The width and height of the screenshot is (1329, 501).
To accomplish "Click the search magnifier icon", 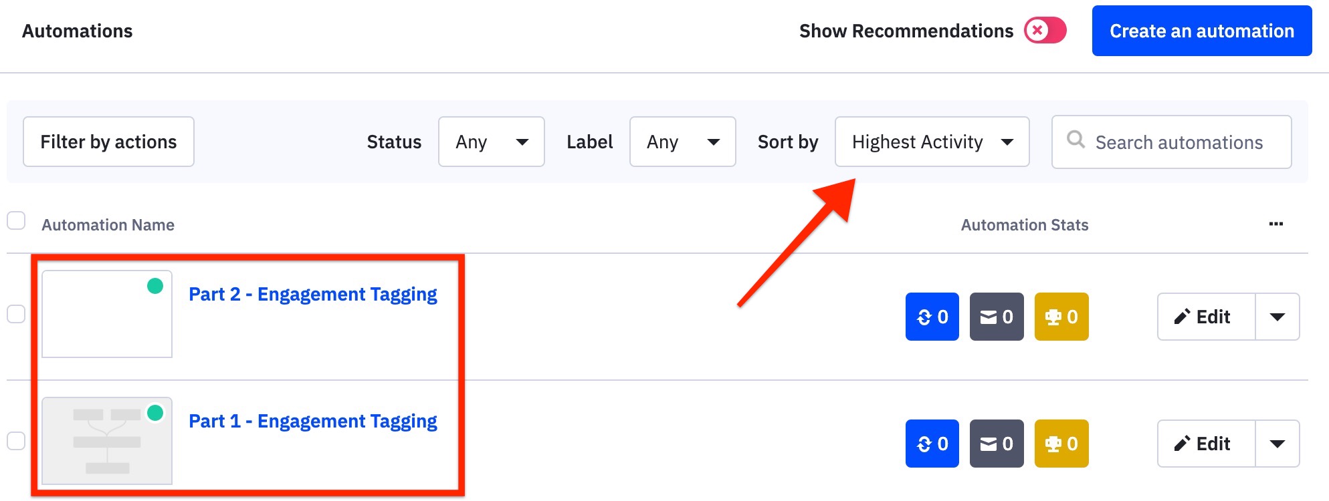I will coord(1076,140).
